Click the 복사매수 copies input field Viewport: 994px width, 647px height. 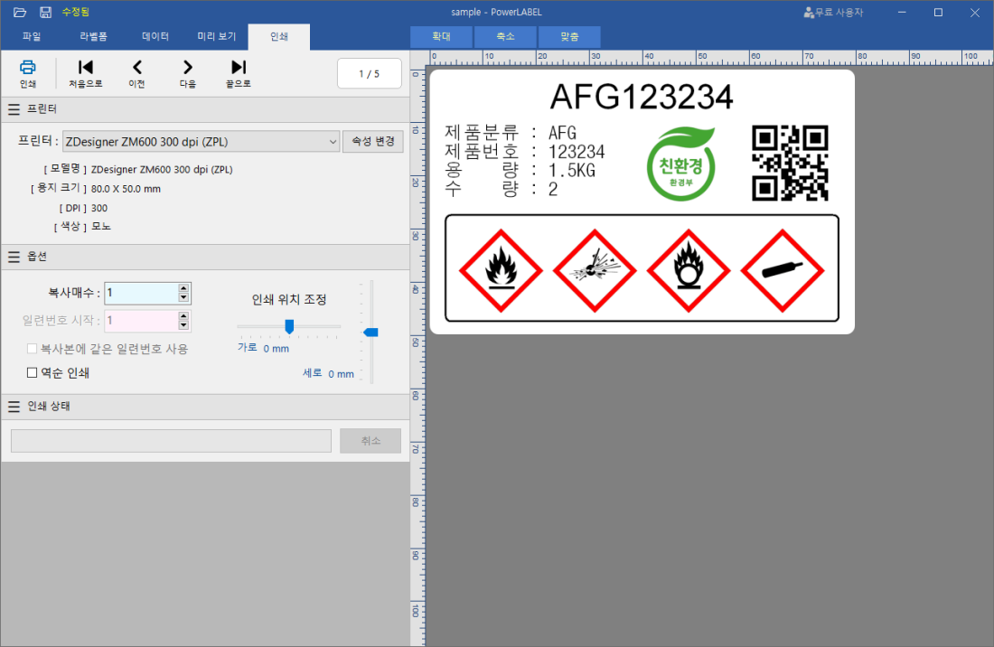point(141,293)
